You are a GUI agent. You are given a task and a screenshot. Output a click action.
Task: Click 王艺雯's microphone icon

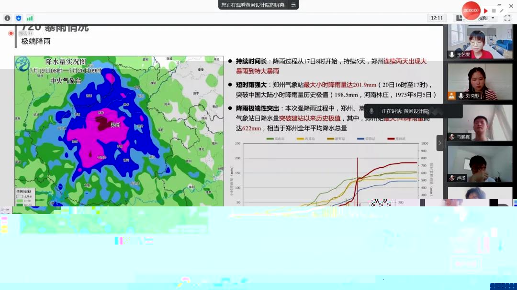451,54
